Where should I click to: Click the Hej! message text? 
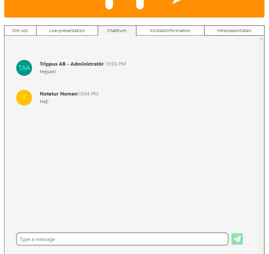pos(44,102)
